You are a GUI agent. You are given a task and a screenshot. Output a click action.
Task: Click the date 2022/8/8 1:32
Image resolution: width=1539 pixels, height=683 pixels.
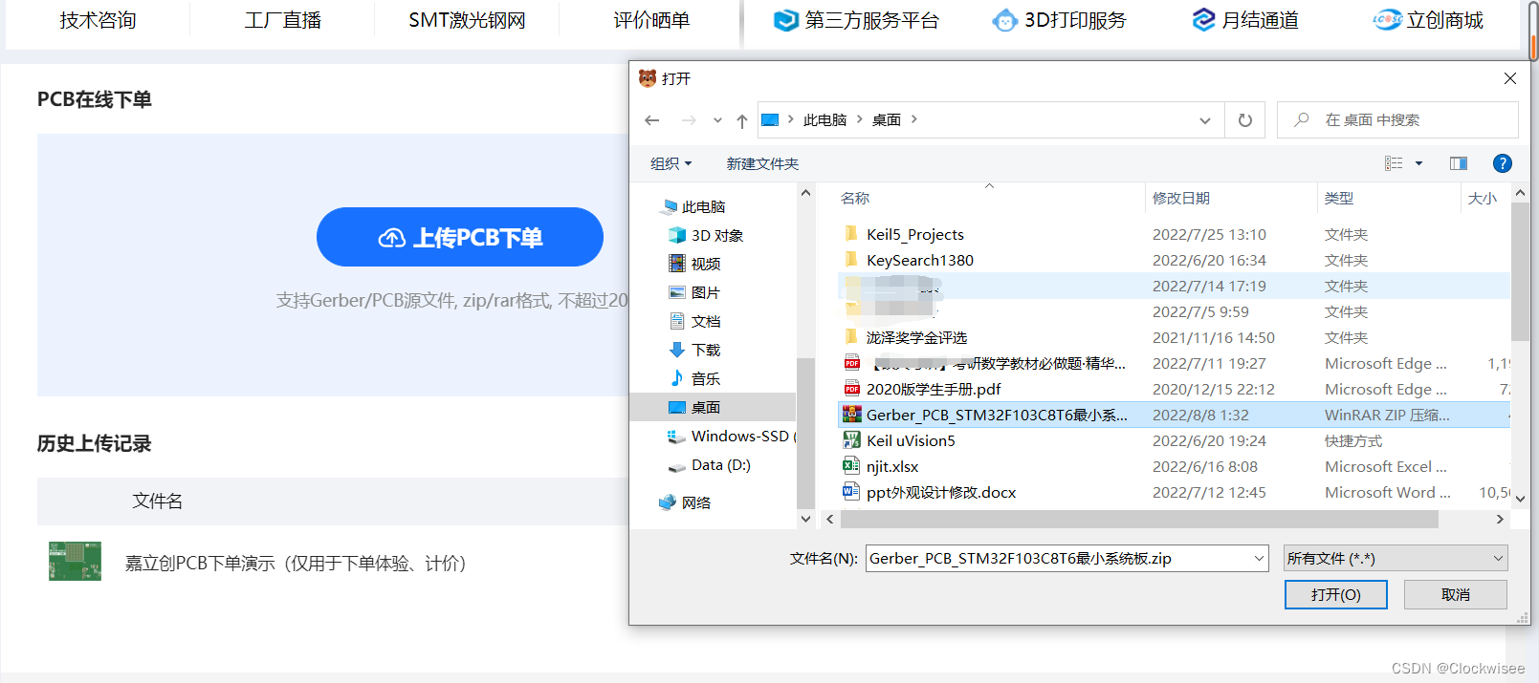point(1200,415)
